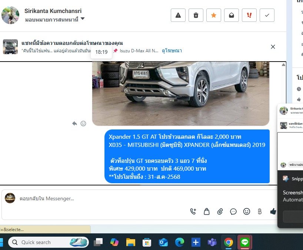Open the ดูโฆษณา link
This screenshot has width=303, height=250.
[172, 51]
